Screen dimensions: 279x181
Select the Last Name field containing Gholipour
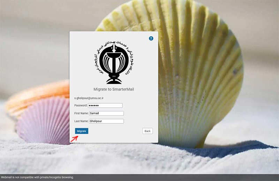[106, 121]
